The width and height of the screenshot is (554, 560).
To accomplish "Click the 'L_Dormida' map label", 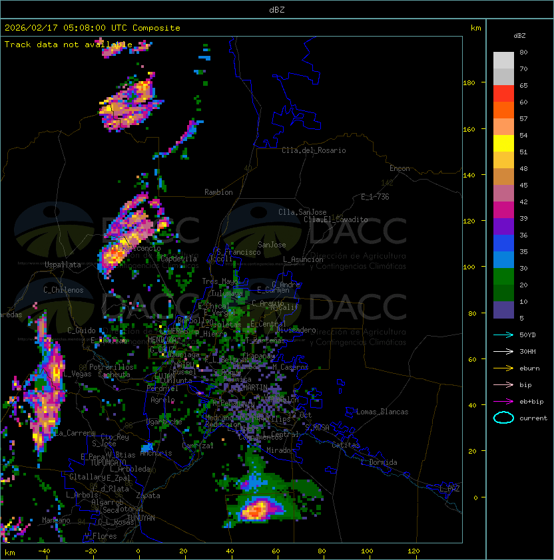I will click(x=379, y=462).
